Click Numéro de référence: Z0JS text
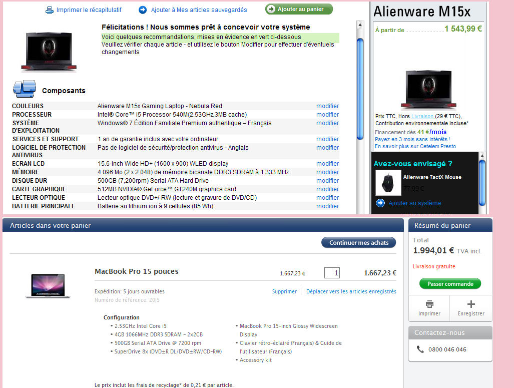The width and height of the screenshot is (514, 388). click(x=127, y=300)
